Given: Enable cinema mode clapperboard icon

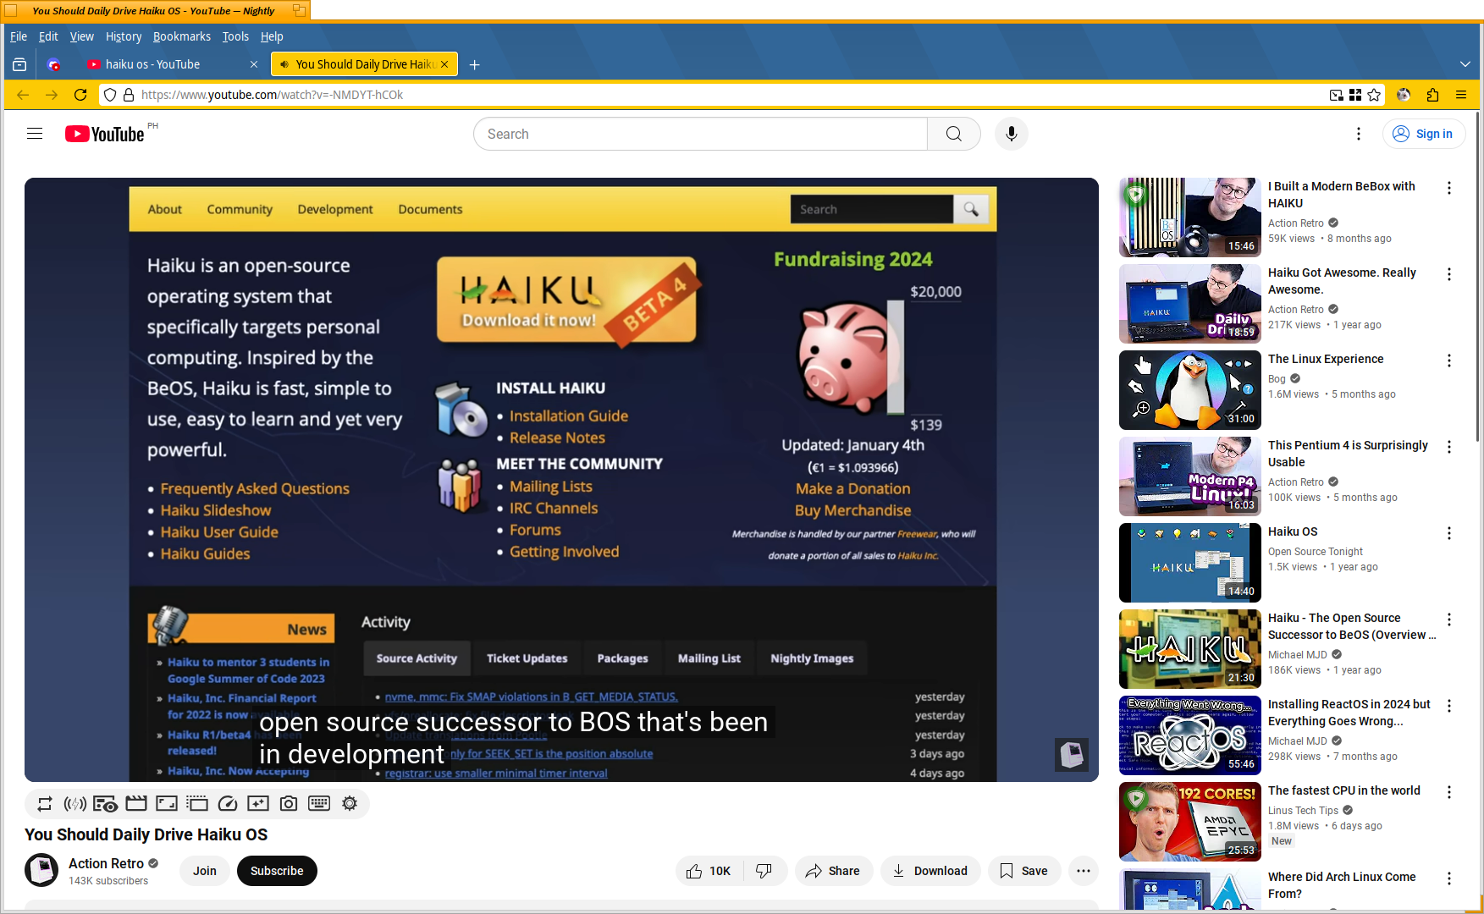Looking at the screenshot, I should tap(136, 803).
